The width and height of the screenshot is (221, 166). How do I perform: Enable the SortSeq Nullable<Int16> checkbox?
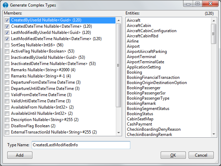click(7, 45)
